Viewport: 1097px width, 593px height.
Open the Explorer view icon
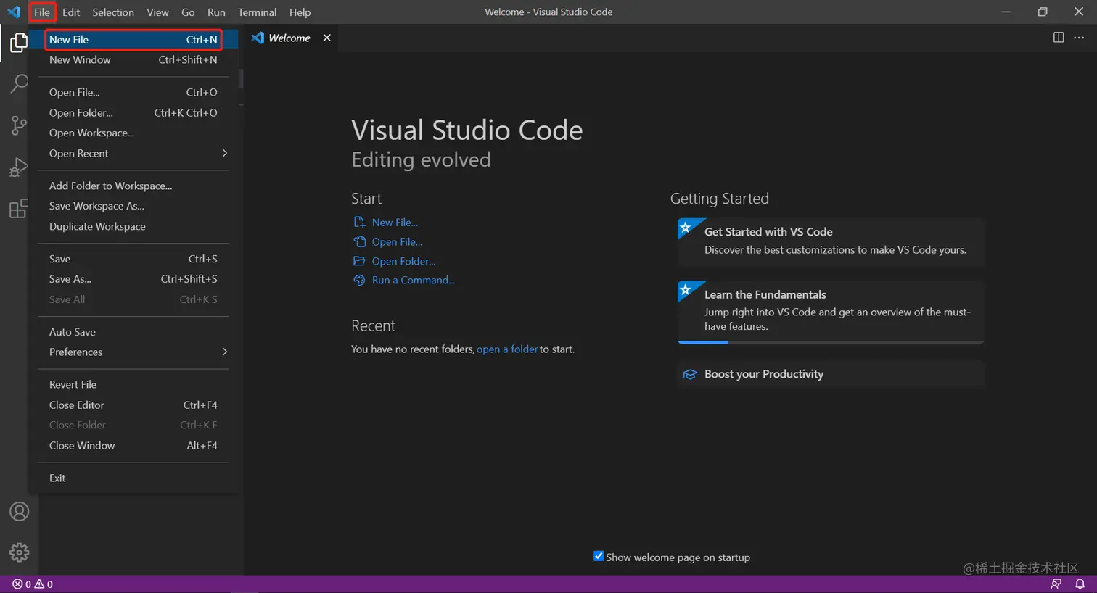tap(19, 42)
